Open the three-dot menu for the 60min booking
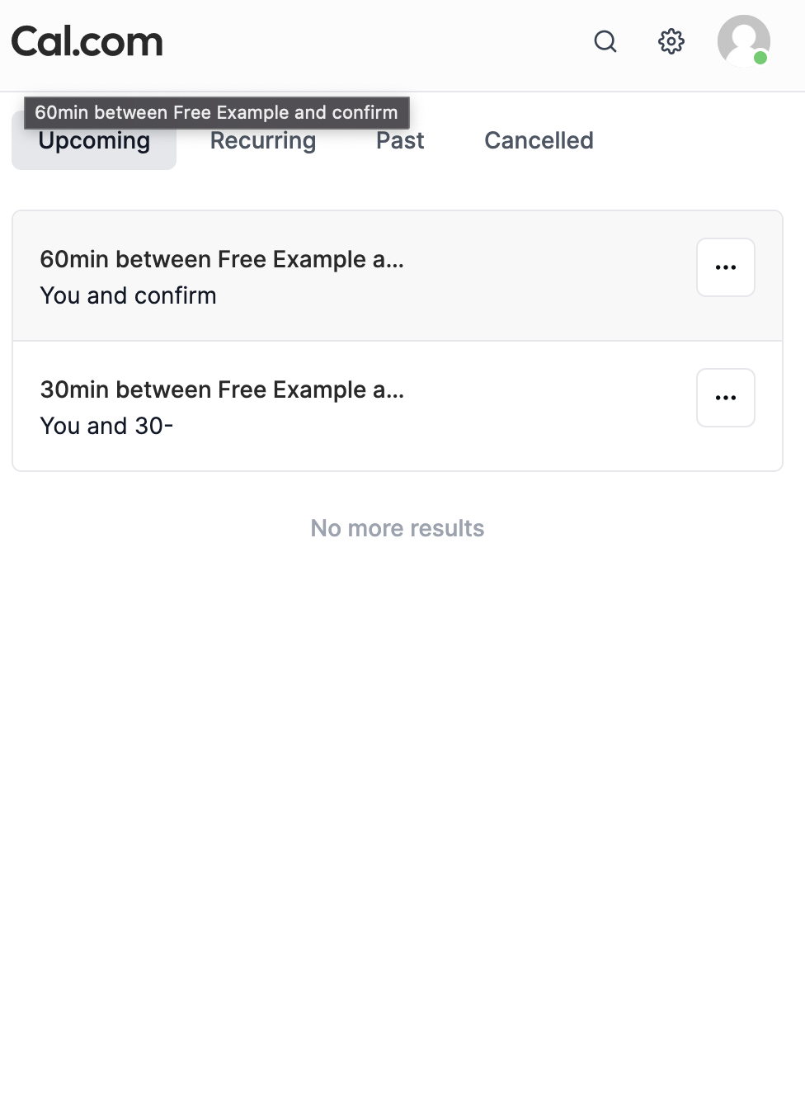Viewport: 805px width, 1109px height. 726,267
